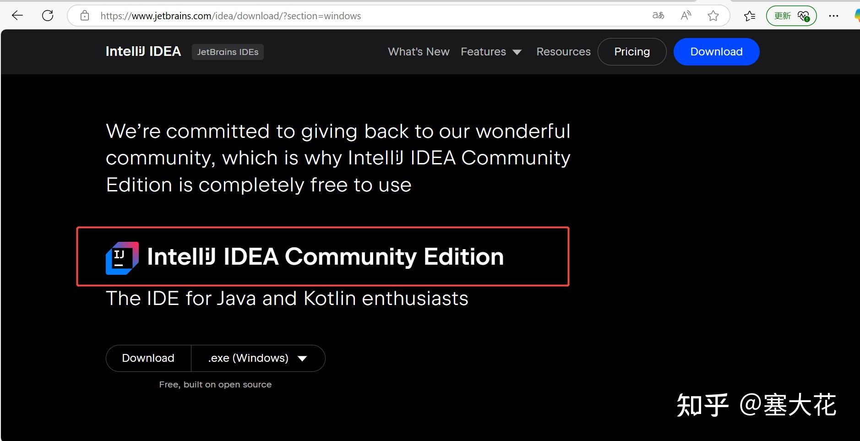Click 'The IDE for Java and Kotlin enthusiasts' text
This screenshot has width=860, height=441.
[x=287, y=299]
